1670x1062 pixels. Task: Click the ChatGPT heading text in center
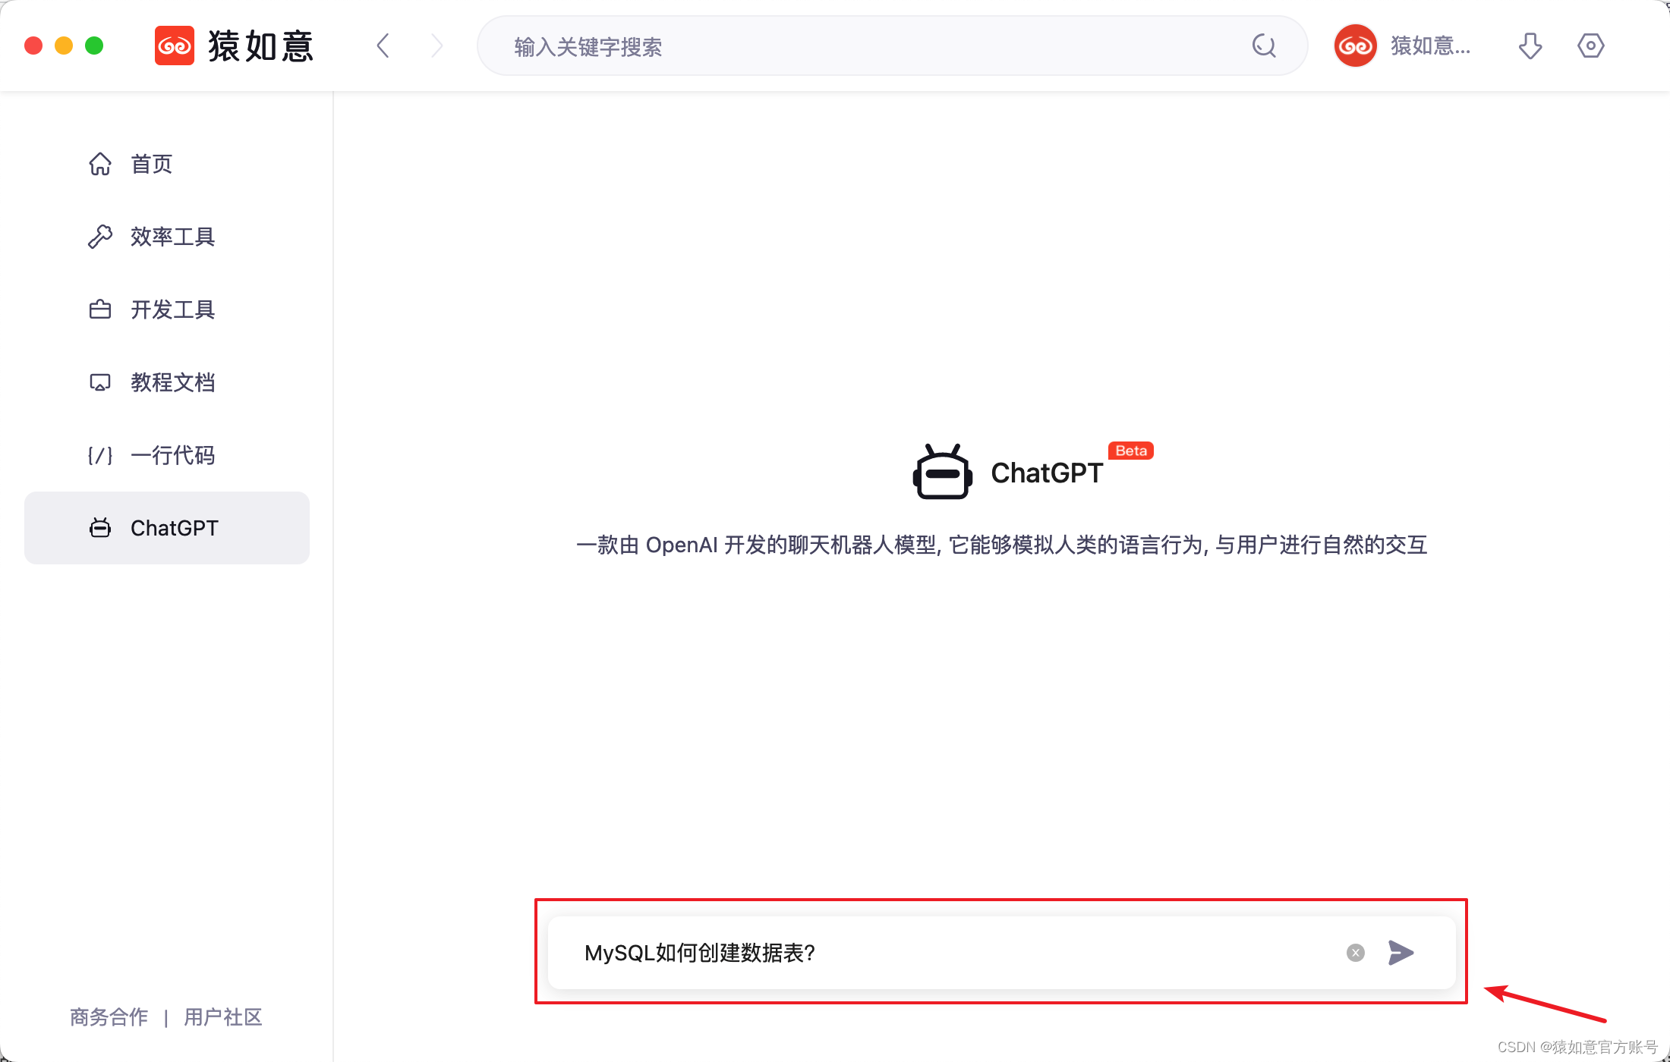coord(1047,473)
